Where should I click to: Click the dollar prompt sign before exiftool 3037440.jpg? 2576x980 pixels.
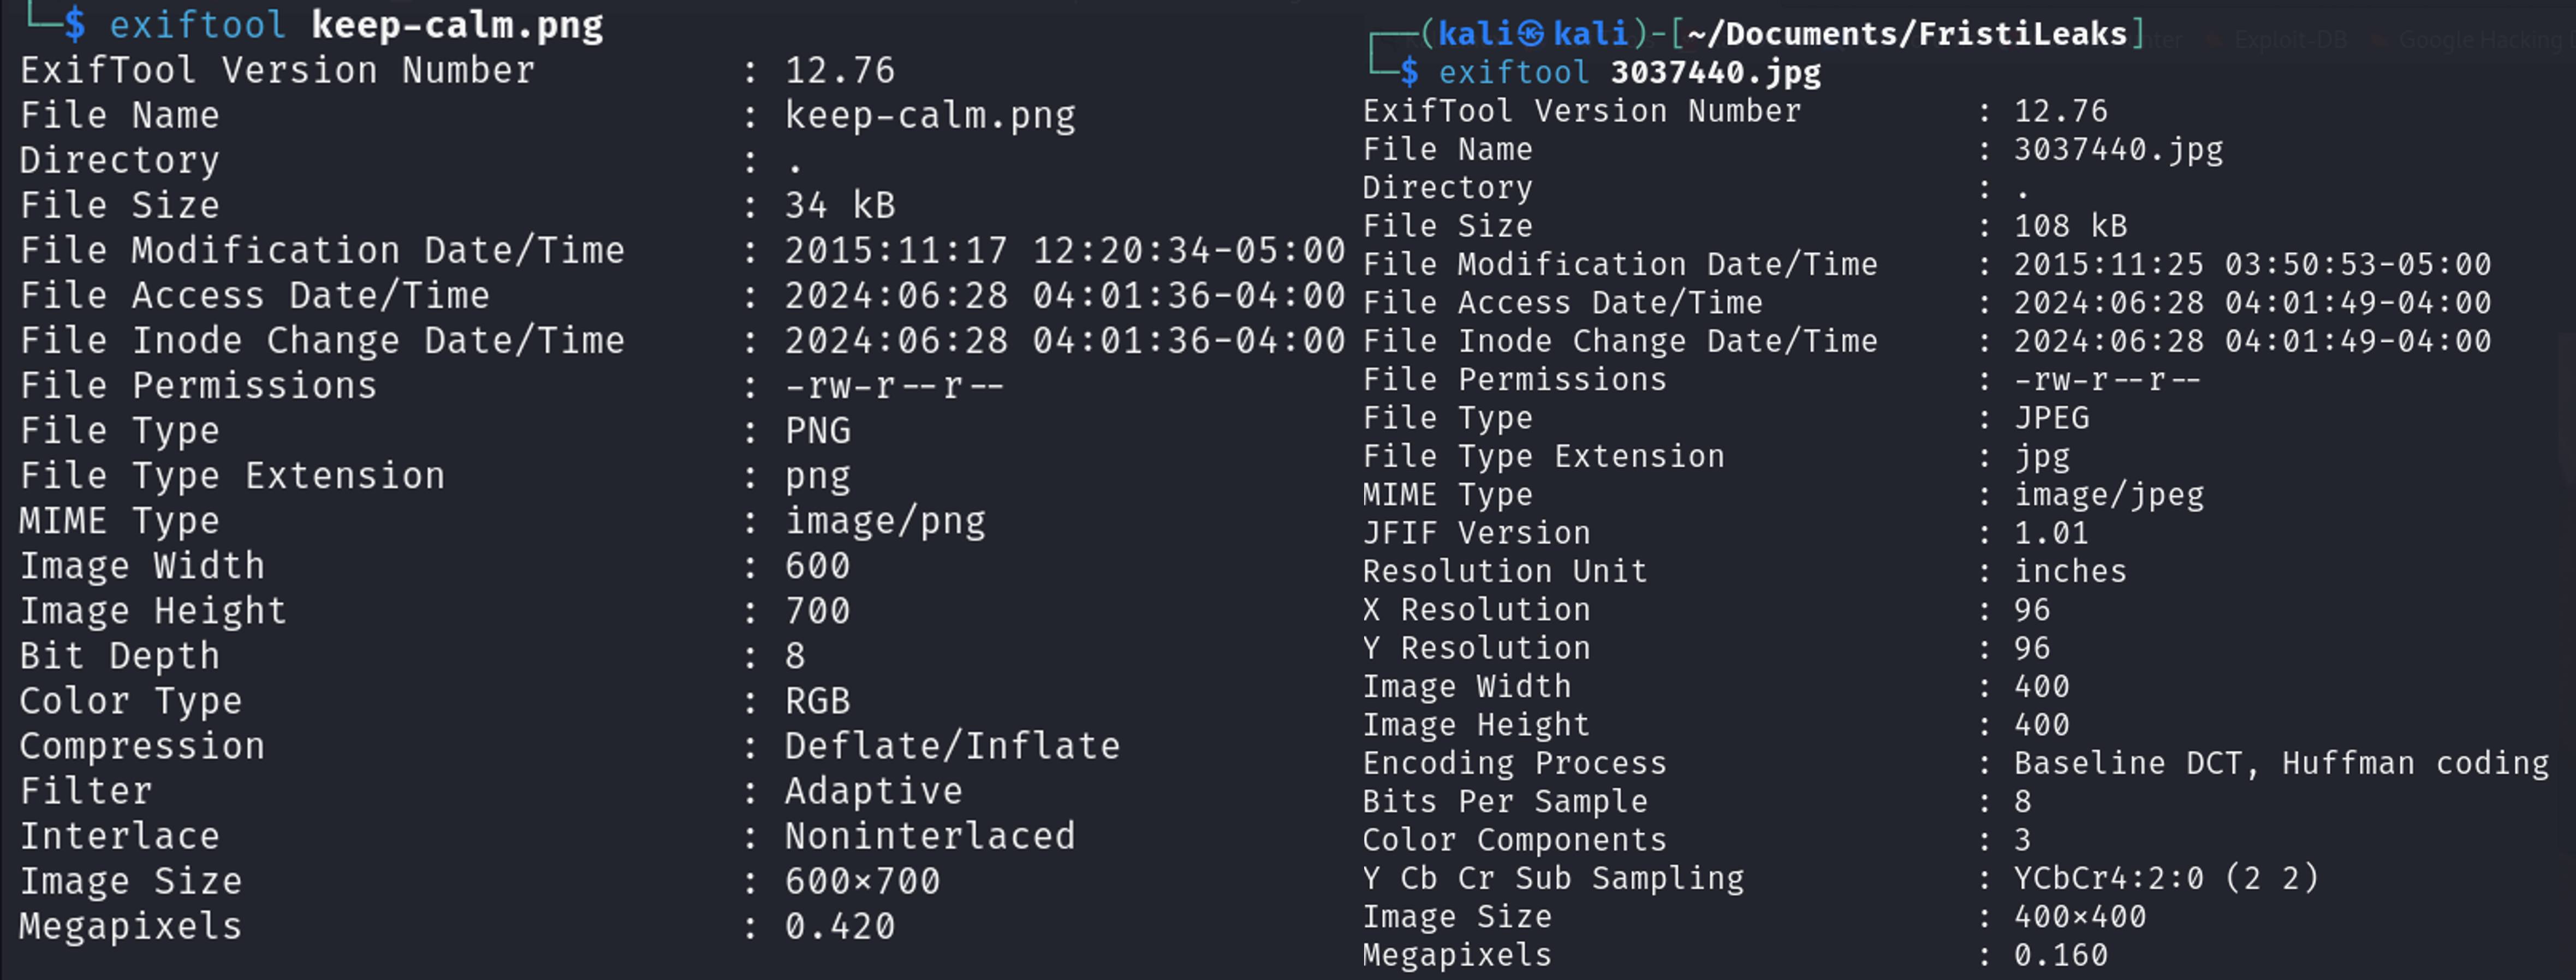1409,72
